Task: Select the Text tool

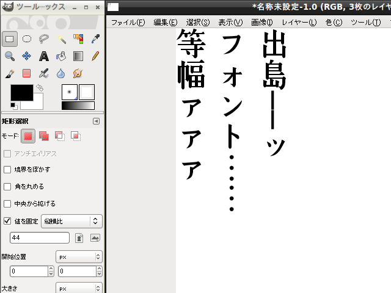Action: (44, 56)
